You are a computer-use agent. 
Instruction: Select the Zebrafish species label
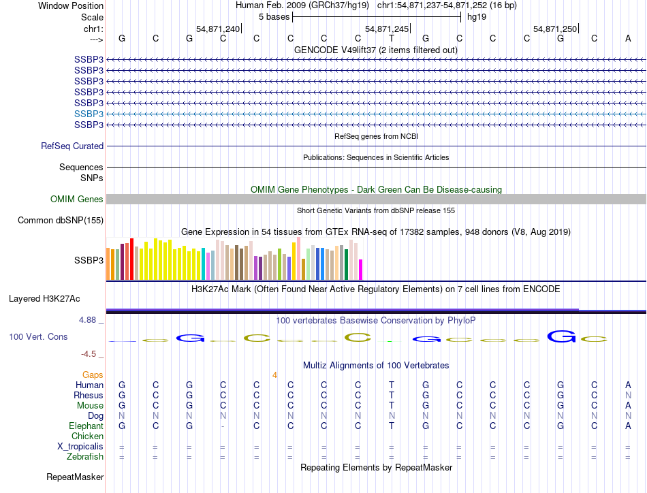(85, 457)
